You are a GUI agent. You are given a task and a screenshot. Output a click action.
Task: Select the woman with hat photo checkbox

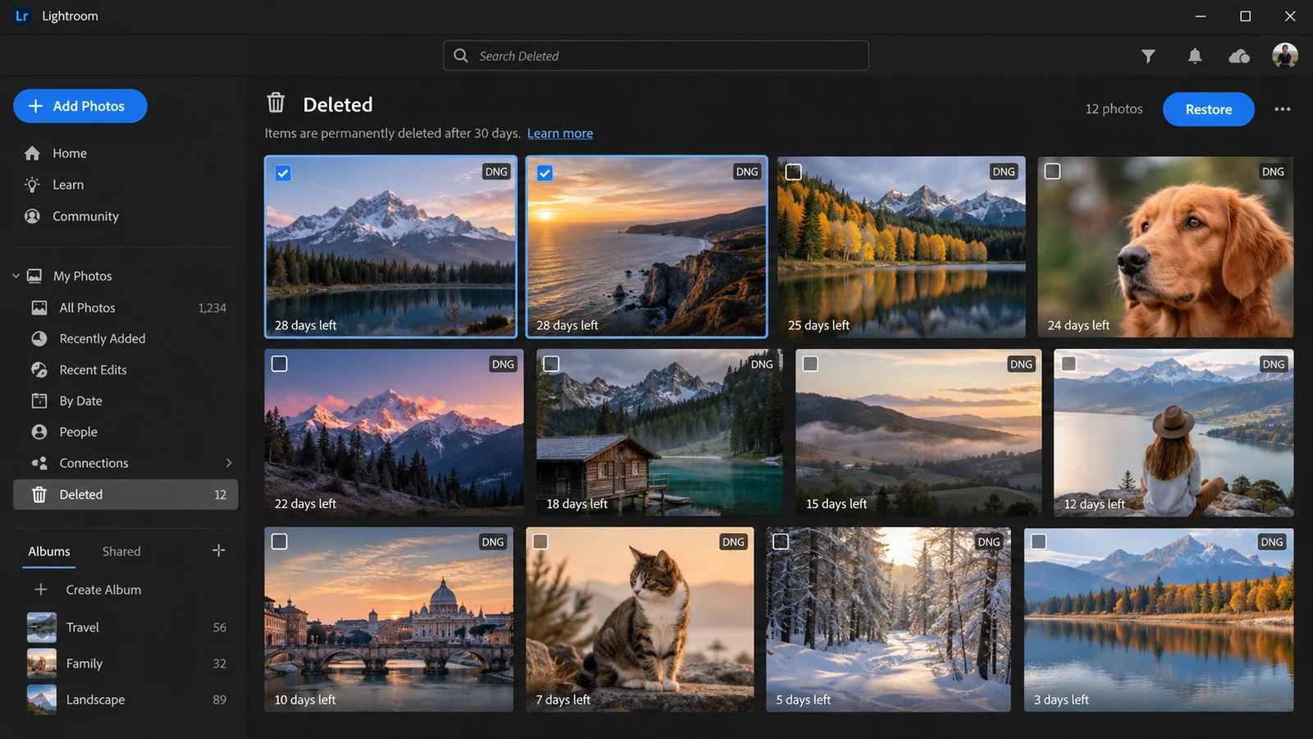(1068, 364)
